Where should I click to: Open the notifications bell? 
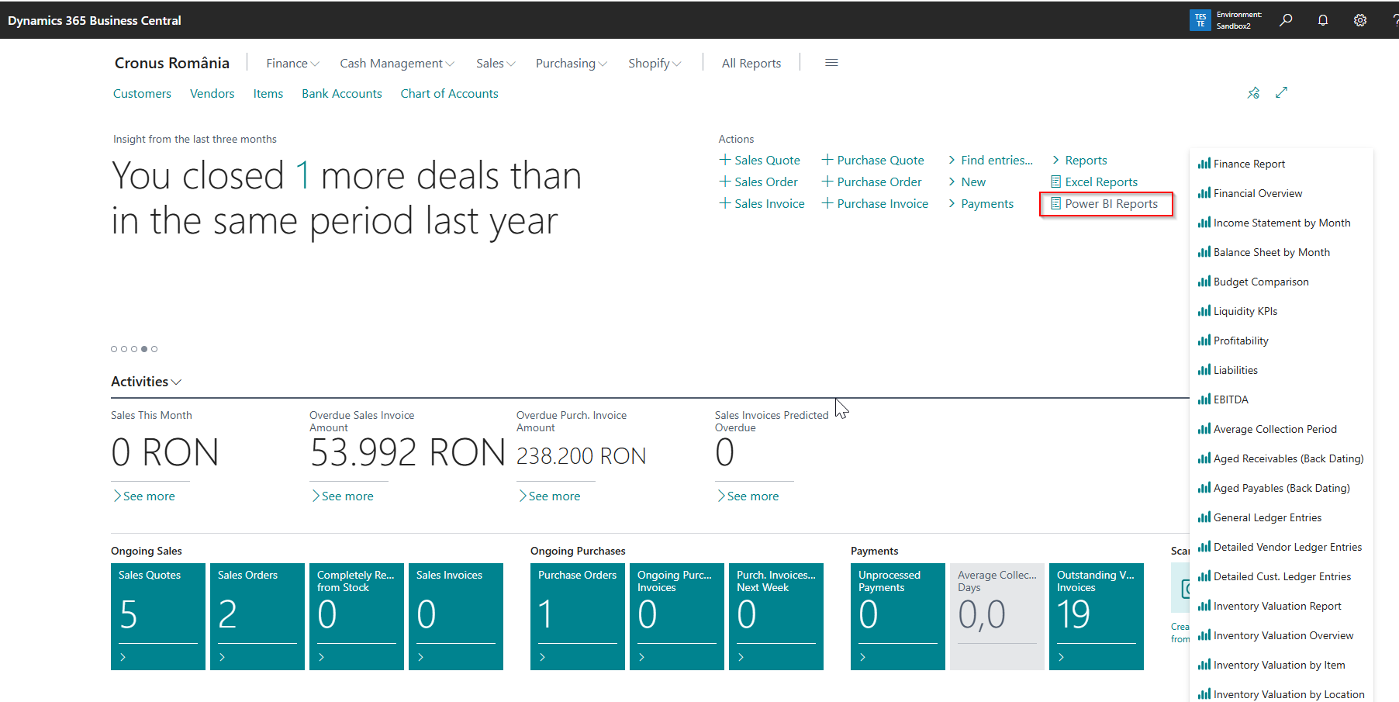[x=1323, y=20]
